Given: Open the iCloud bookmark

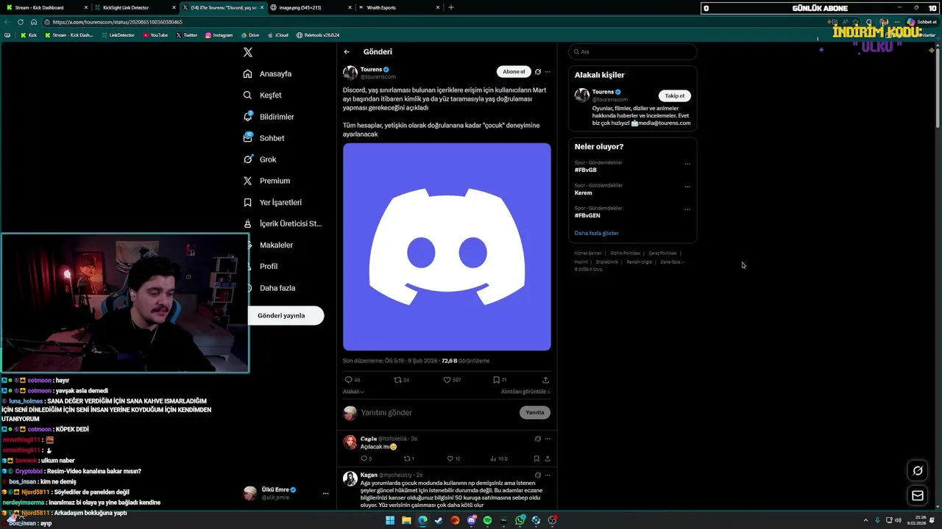Looking at the screenshot, I should click(278, 35).
